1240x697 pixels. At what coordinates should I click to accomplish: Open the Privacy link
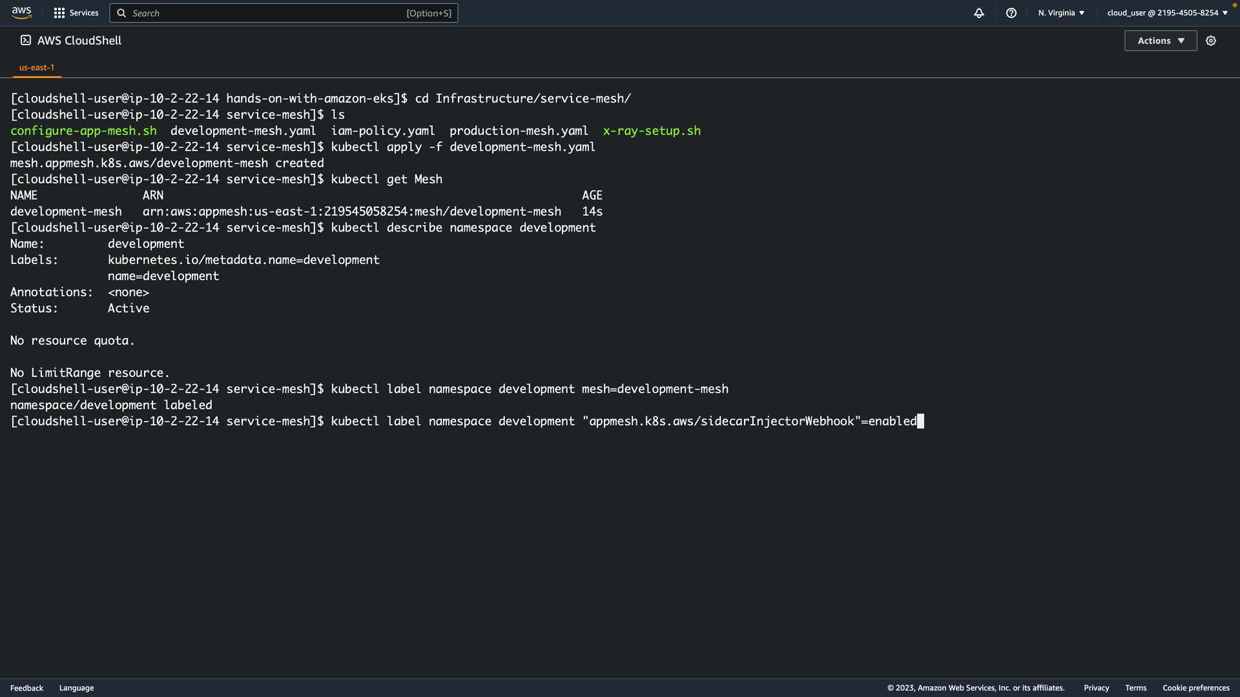tap(1096, 688)
